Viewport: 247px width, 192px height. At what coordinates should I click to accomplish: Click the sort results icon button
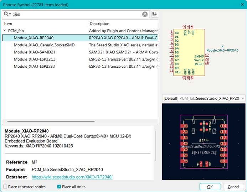pyautogui.click(x=155, y=14)
